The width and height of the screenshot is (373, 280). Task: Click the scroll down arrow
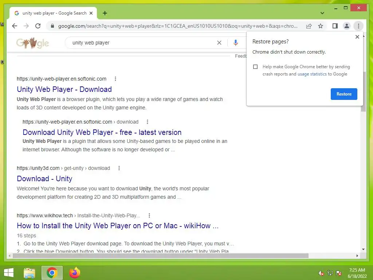[363, 249]
